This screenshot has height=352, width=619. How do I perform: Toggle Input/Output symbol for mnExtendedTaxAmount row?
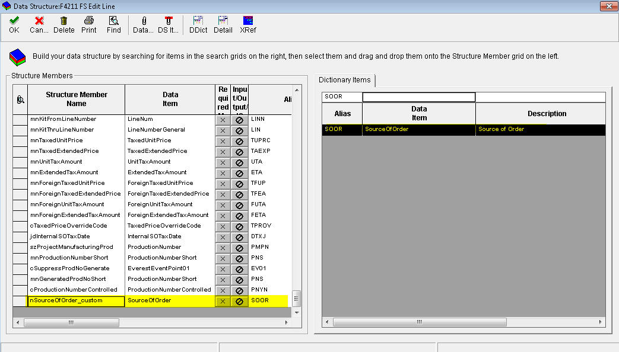[x=239, y=173]
